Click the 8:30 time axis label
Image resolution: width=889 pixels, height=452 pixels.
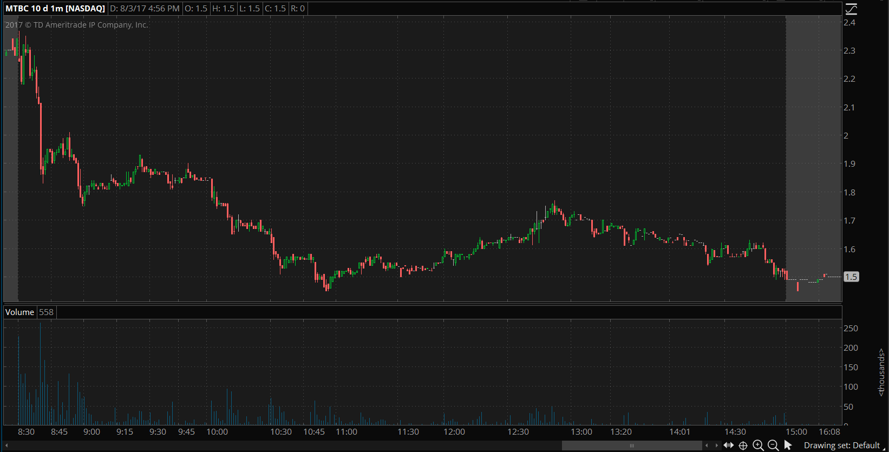click(x=26, y=431)
